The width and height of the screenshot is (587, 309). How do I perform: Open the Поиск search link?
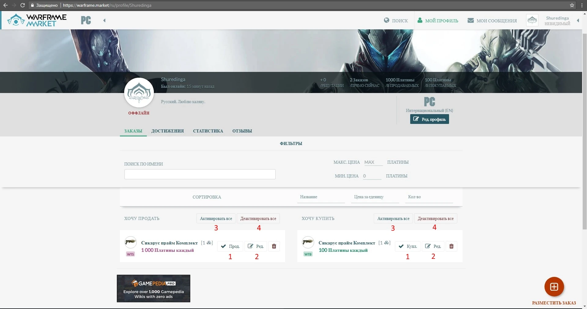(x=396, y=20)
